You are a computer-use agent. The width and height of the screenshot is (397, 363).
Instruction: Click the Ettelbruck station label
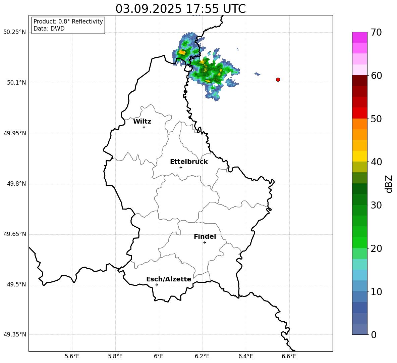189,162
